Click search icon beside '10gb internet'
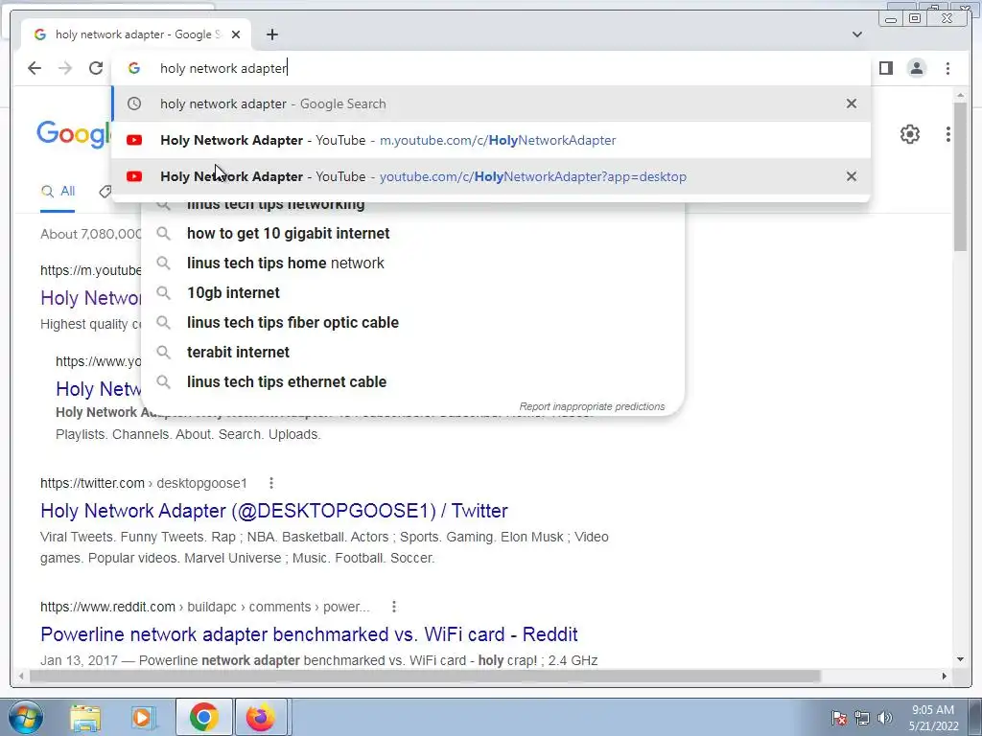This screenshot has width=982, height=736. point(163,293)
